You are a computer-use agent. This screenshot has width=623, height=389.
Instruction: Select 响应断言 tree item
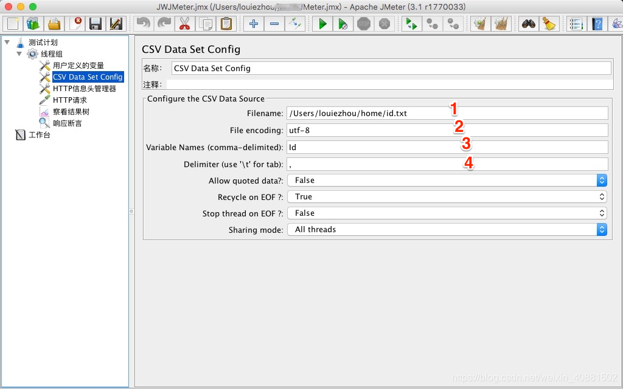click(x=67, y=123)
